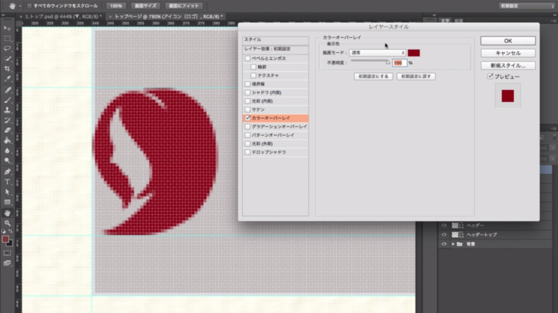The width and height of the screenshot is (558, 313).
Task: Select the Zoom tool in the toolbox
Action: [x=7, y=223]
